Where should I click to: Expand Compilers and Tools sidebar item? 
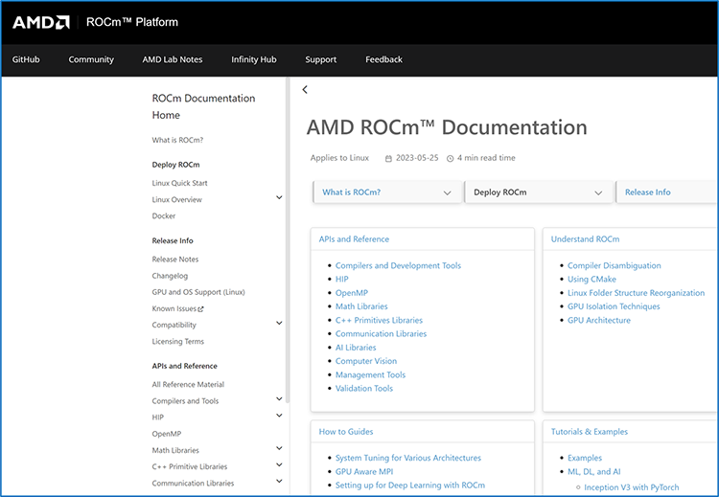279,399
